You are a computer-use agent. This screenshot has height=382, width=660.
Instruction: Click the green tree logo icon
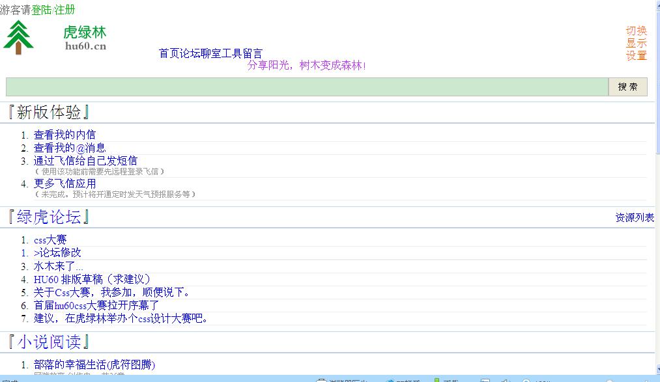pyautogui.click(x=18, y=37)
